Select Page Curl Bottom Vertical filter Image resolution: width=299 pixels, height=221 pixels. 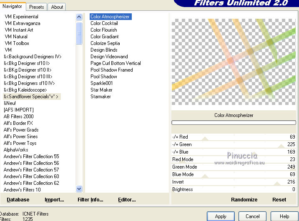coord(116,63)
